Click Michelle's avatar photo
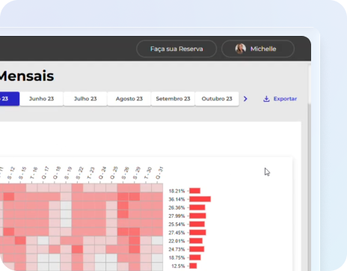The image size is (347, 271). click(241, 49)
